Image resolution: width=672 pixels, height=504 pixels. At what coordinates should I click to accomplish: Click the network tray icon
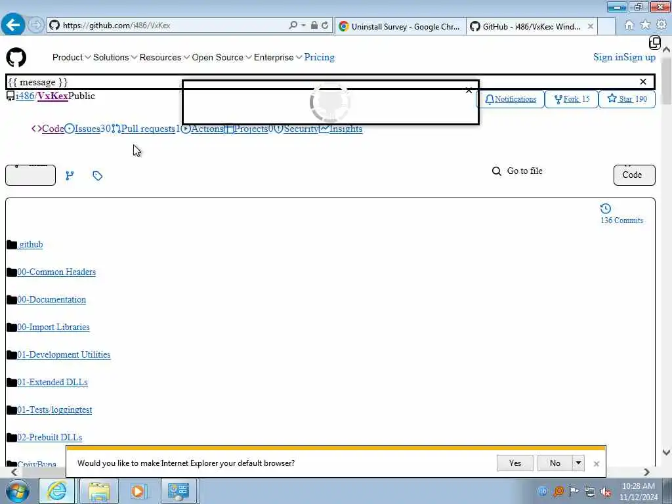590,492
